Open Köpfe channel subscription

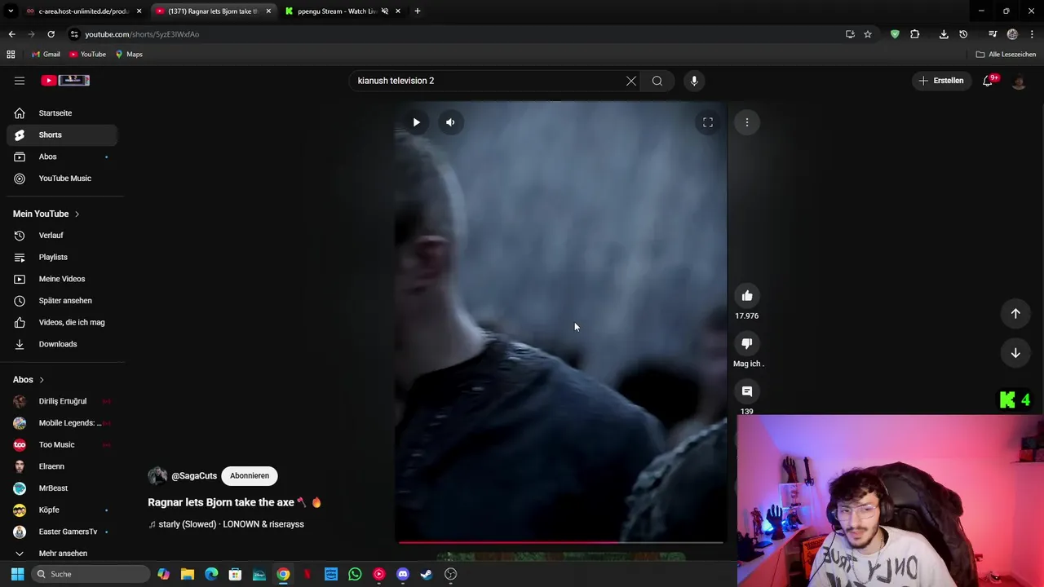pyautogui.click(x=62, y=510)
